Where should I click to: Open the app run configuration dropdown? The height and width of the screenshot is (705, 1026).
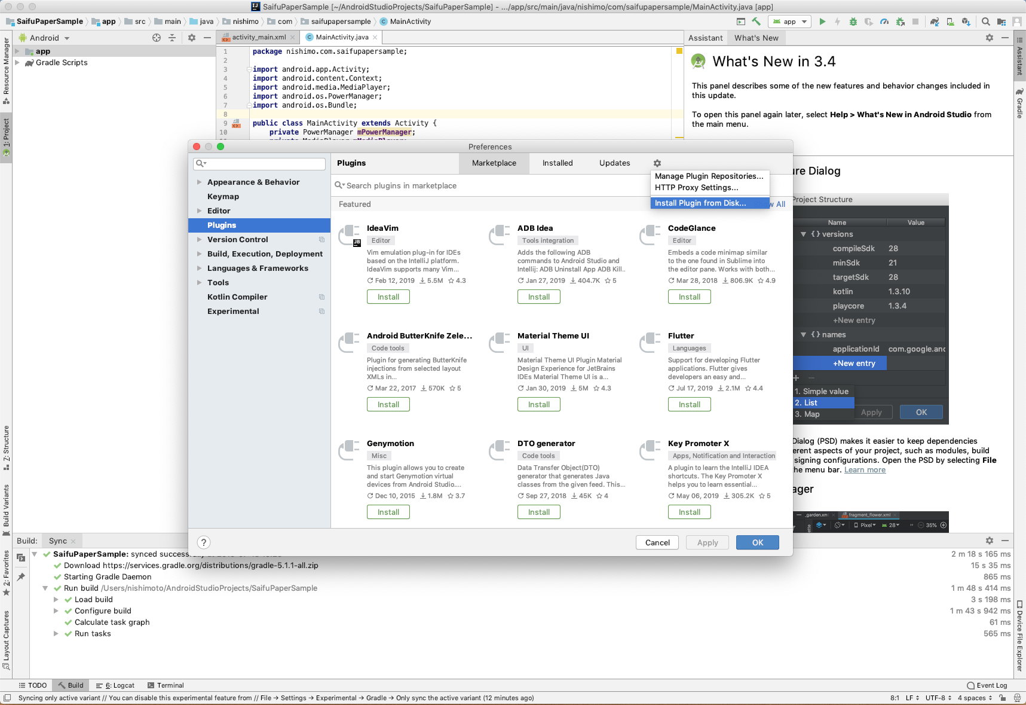coord(791,22)
